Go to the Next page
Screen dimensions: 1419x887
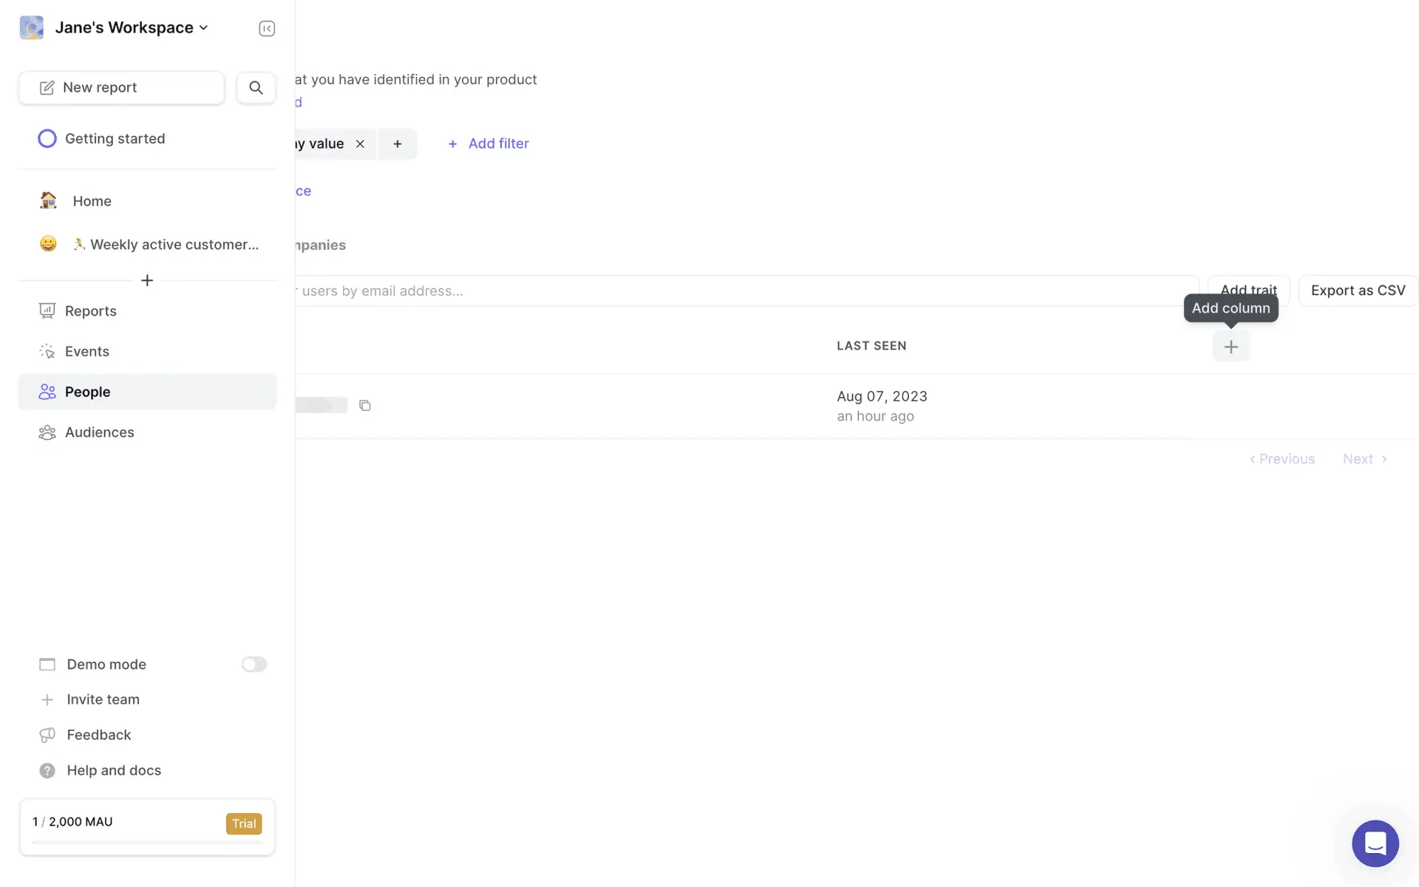coord(1364,459)
